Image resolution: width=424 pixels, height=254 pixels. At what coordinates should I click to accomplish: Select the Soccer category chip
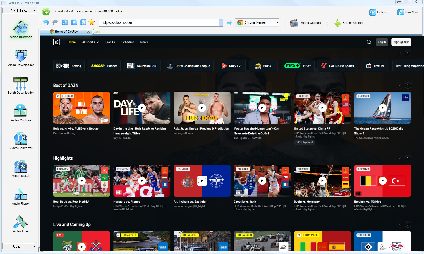pos(104,66)
